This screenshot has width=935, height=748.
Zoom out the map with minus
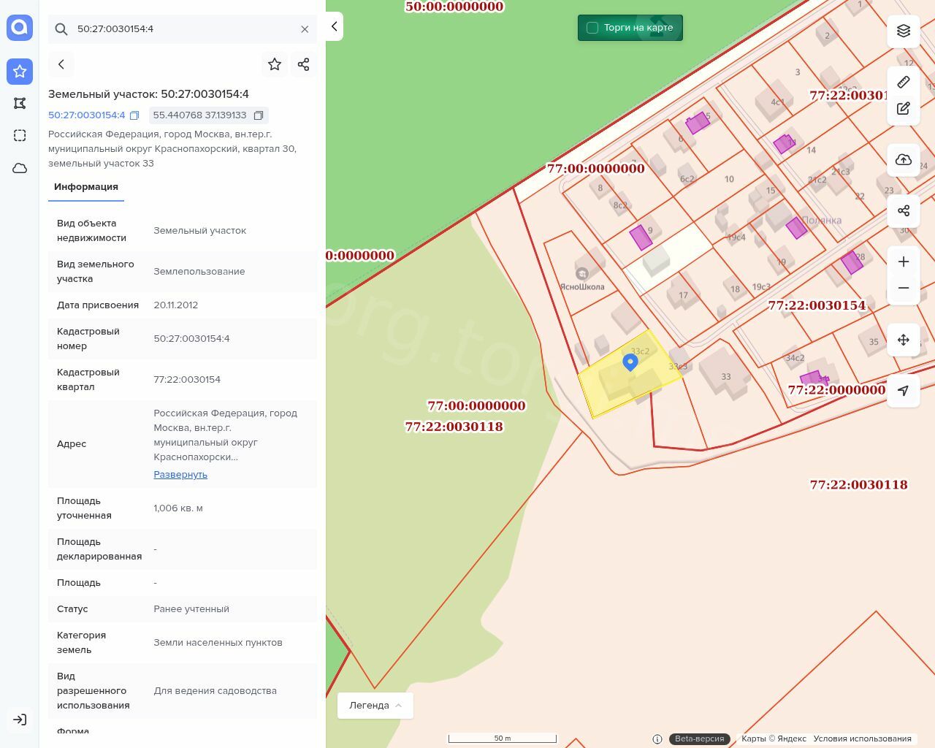pyautogui.click(x=904, y=288)
